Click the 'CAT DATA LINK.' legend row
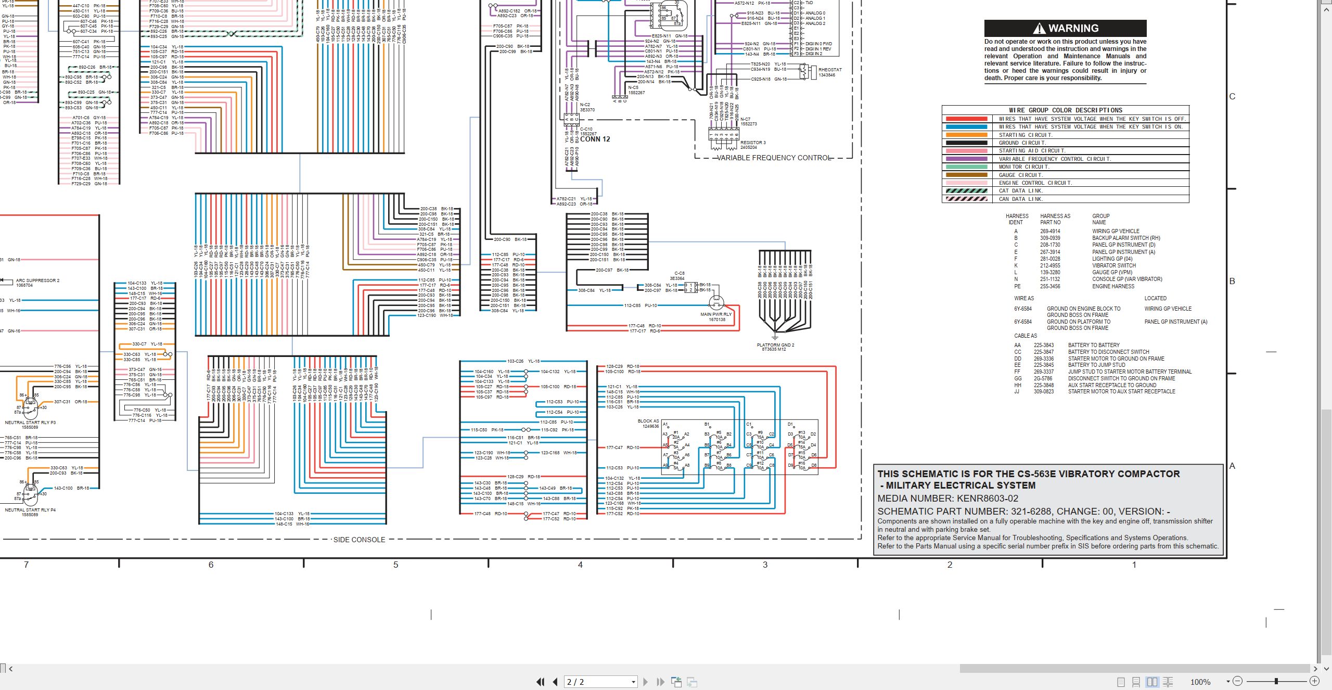 (x=1065, y=190)
